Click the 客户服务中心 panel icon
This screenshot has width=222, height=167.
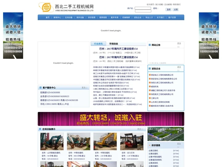pyautogui.click(x=40, y=88)
